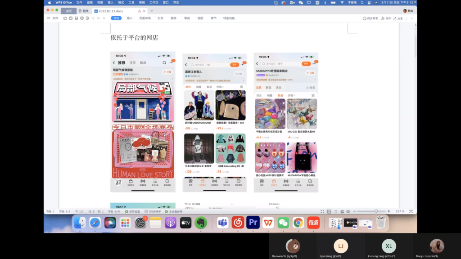Image resolution: width=461 pixels, height=259 pixels.
Task: Close the 2022.03.11.docx tab
Action: point(144,11)
